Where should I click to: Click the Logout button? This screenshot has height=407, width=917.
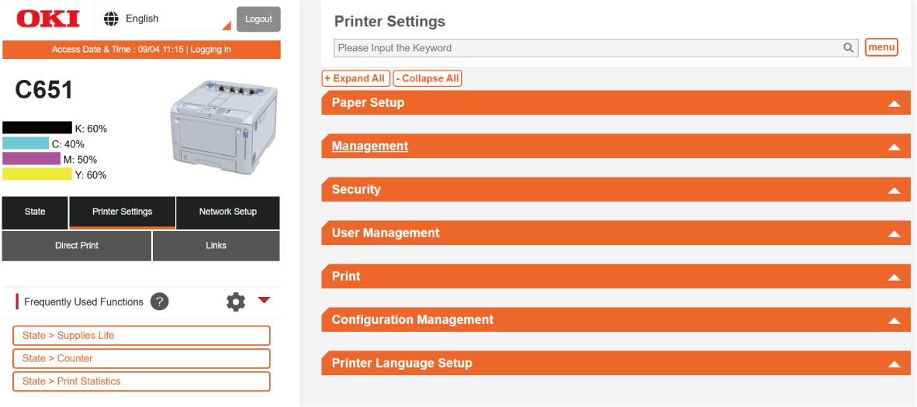click(258, 19)
